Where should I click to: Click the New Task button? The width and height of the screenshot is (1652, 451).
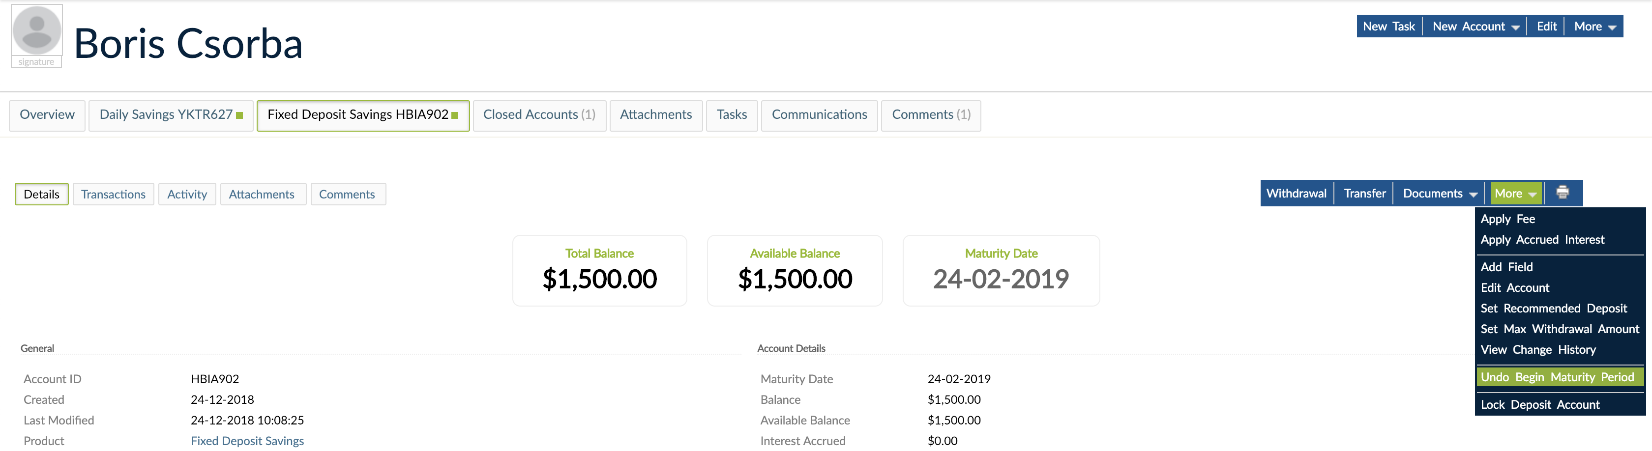(x=1389, y=26)
